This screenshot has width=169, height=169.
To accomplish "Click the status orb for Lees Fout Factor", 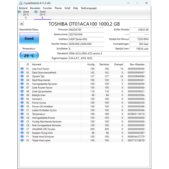I will coord(22,69).
